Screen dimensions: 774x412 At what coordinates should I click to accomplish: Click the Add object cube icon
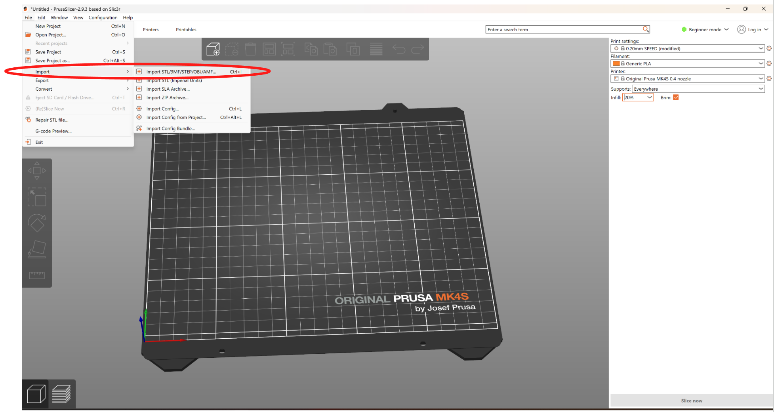pos(213,50)
